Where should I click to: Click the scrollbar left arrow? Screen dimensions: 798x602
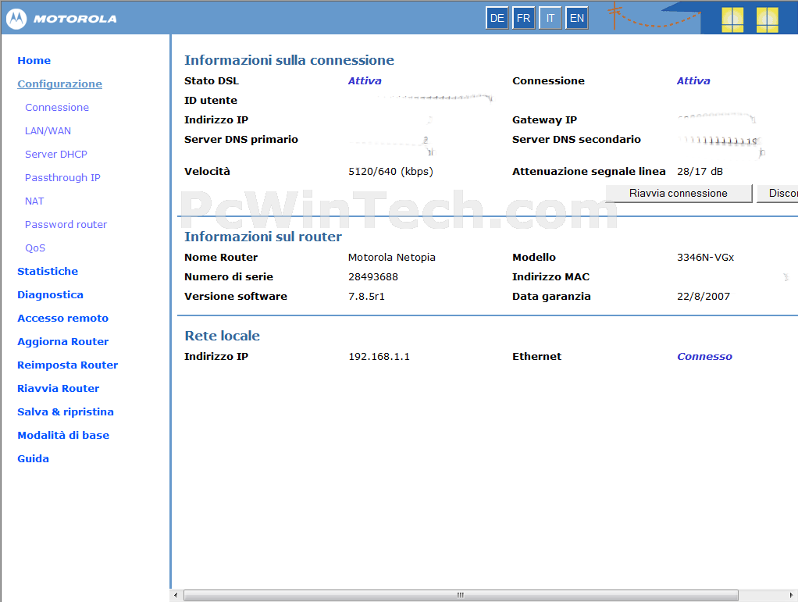pos(176,595)
